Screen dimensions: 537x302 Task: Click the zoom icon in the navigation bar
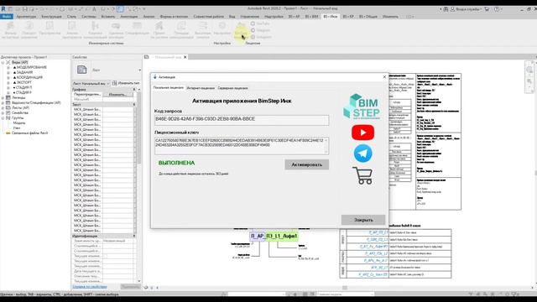[x=529, y=81]
